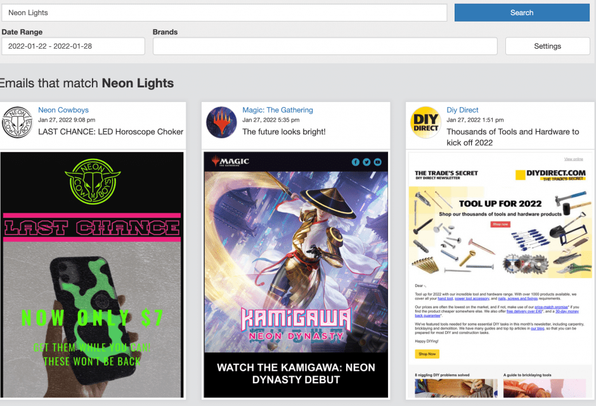Open the Kamigawa Neon Dynasty email preview
The image size is (596, 406).
[x=295, y=275]
